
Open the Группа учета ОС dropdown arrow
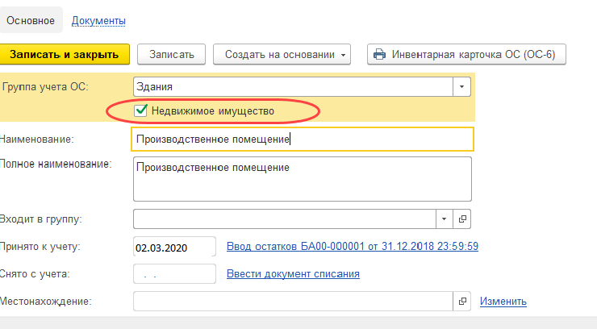pyautogui.click(x=462, y=86)
